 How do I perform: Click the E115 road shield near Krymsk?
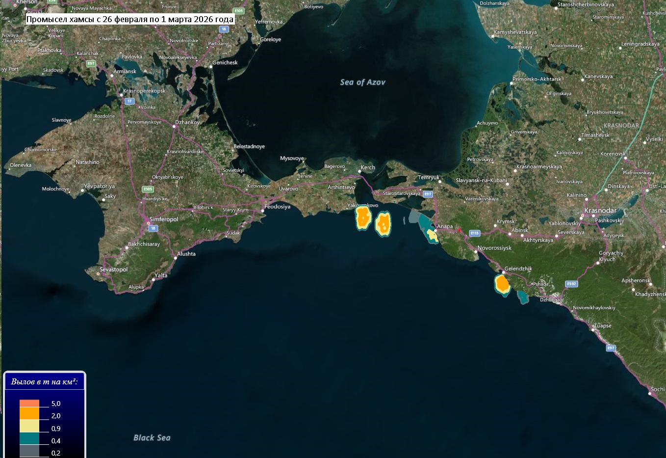[x=474, y=233]
